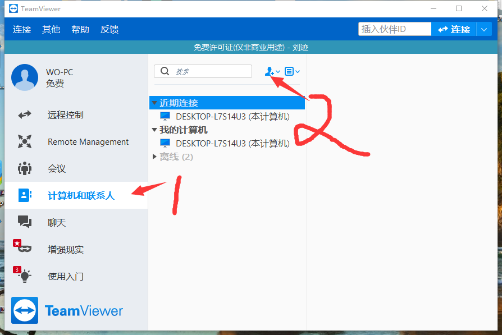Click the 免费 label under WO-PC
The height and width of the screenshot is (335, 502).
click(55, 84)
